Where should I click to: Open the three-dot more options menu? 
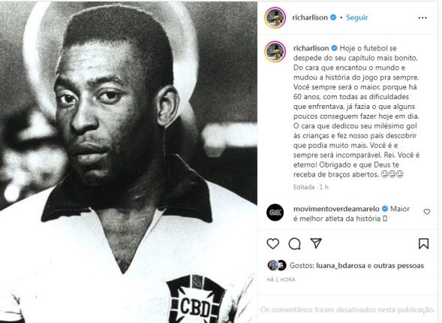(x=422, y=18)
